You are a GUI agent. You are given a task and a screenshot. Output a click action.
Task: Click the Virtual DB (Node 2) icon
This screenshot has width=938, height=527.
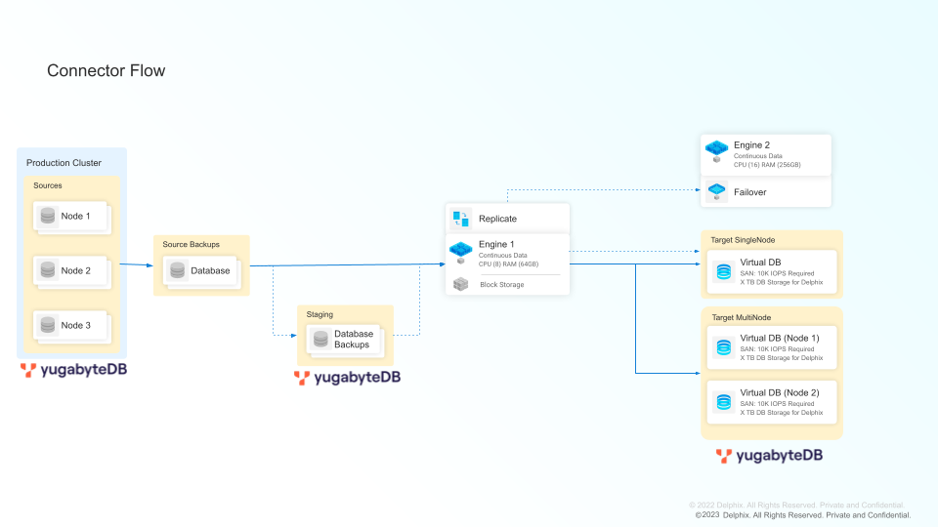tap(723, 401)
